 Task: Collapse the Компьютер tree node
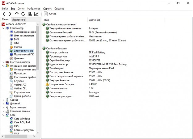point(3,28)
